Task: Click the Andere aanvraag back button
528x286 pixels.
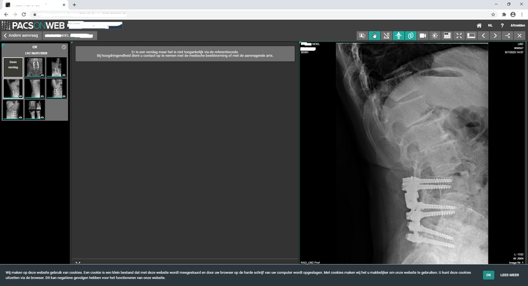Action: coord(21,36)
